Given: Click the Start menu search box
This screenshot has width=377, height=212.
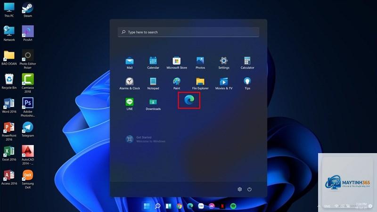Looking at the screenshot, I should point(188,32).
